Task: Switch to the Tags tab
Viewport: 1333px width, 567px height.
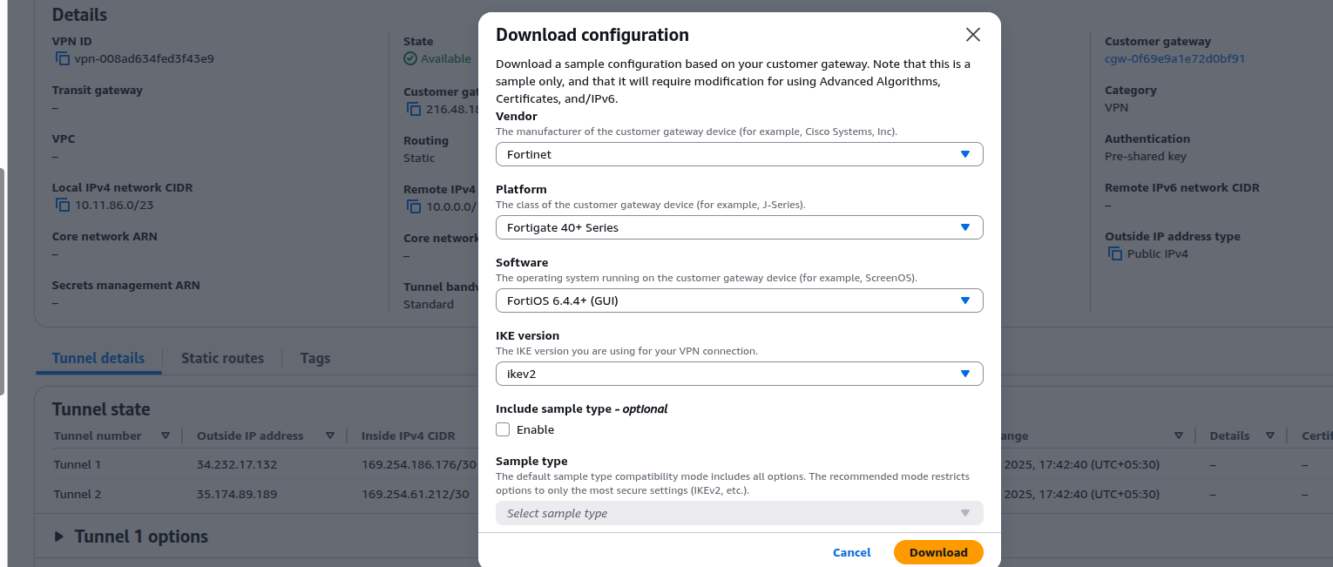Action: 315,358
